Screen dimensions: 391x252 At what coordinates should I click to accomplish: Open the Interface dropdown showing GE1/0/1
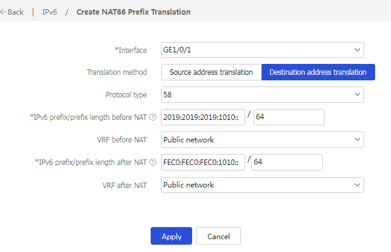(262, 50)
